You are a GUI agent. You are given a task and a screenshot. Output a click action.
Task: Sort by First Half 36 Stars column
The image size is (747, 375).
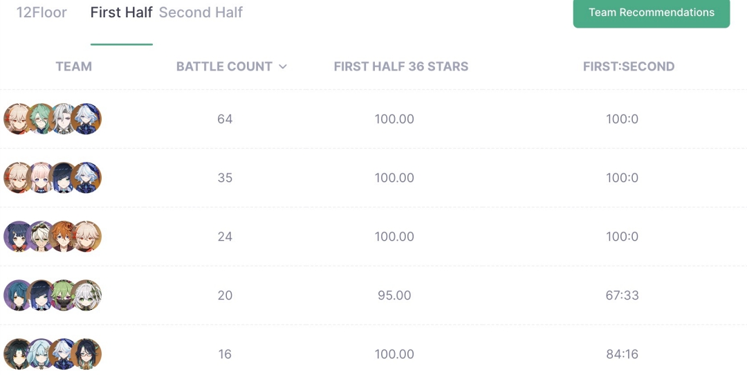400,66
